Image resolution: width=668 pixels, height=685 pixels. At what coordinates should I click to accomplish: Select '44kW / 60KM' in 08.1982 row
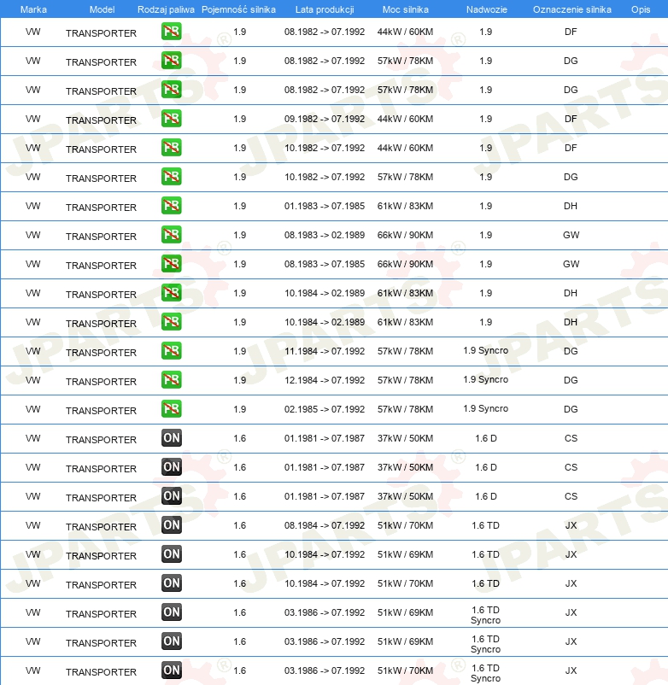pyautogui.click(x=406, y=32)
